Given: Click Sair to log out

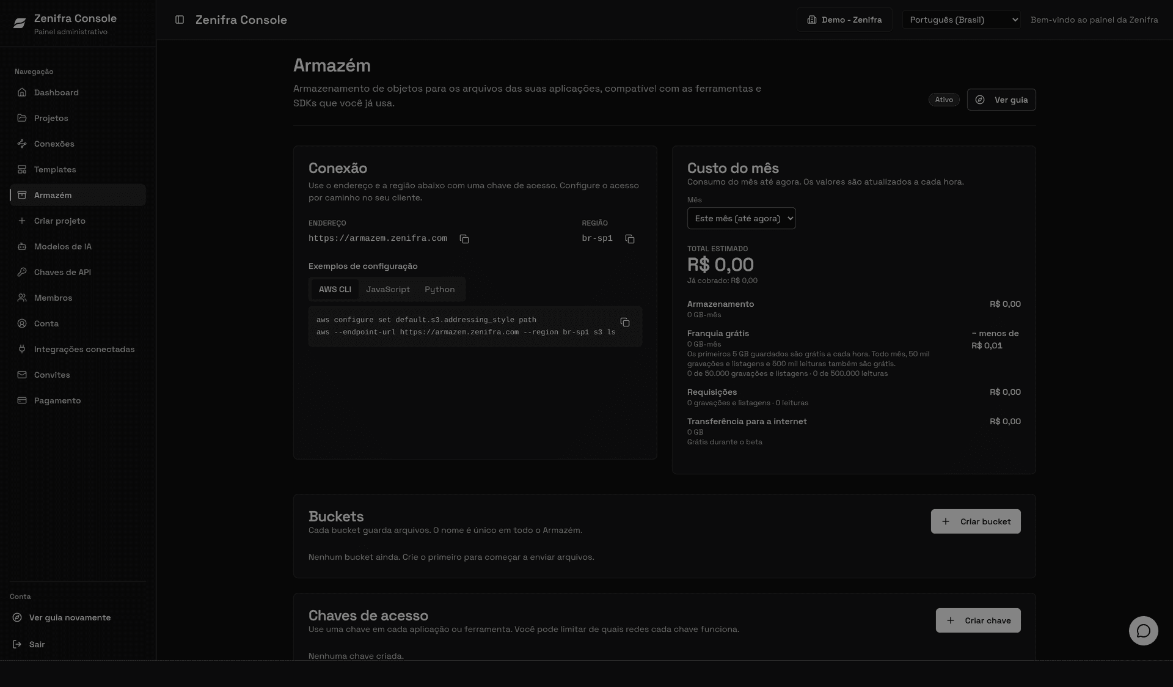Looking at the screenshot, I should (x=78, y=644).
